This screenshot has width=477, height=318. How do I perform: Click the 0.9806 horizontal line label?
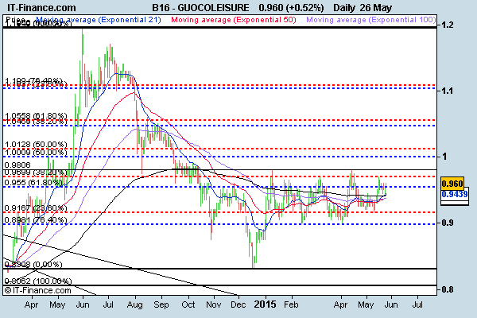[x=17, y=165]
